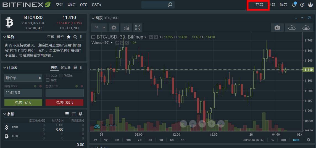Image resolution: width=316 pixels, height=148 pixels.
Task: Refresh the chart panel
Action: (309, 18)
